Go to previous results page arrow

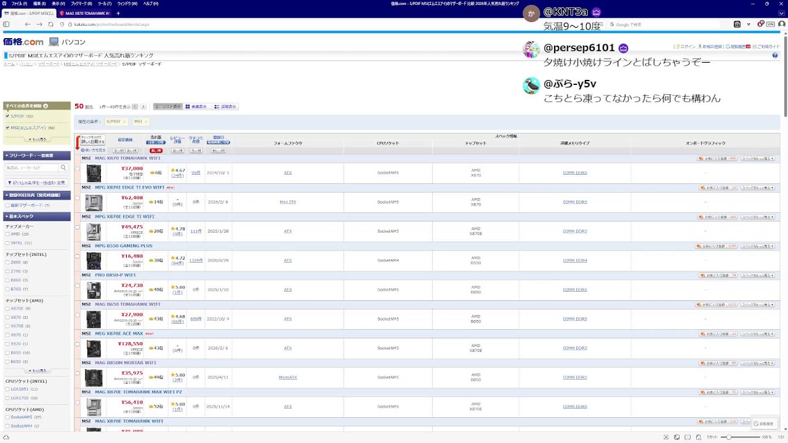135,106
